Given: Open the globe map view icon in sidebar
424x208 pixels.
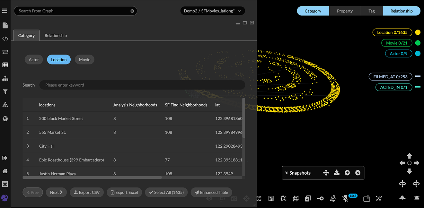Looking at the screenshot, I should [5, 118].
